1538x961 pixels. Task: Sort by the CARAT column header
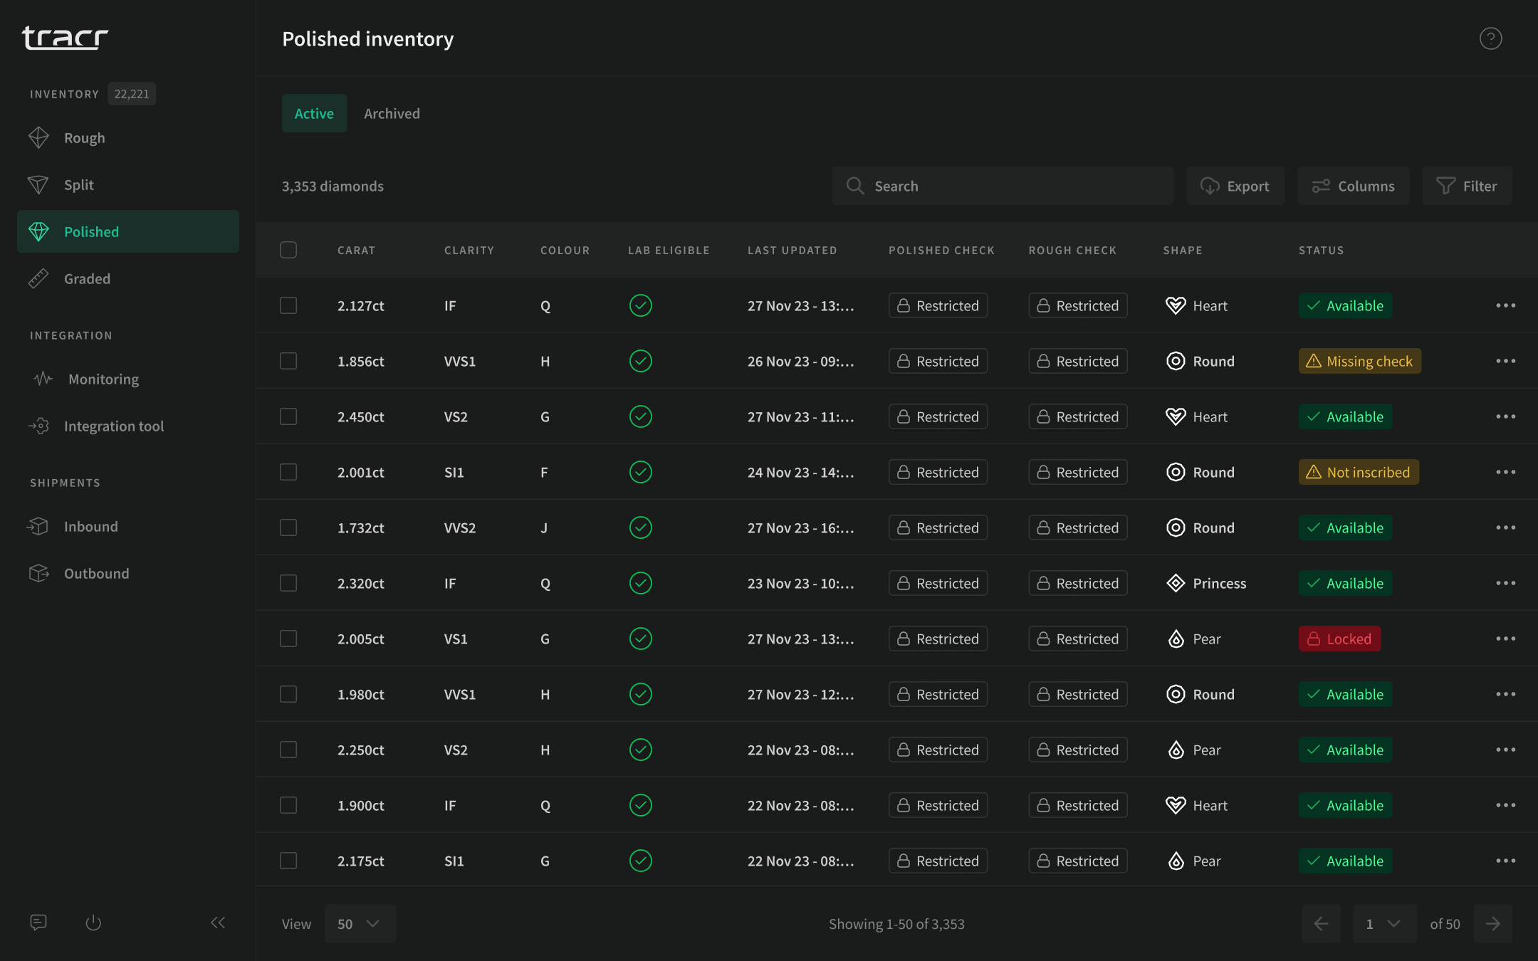(x=356, y=251)
